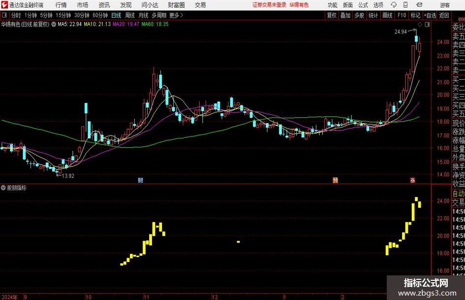Open the 版面 menu

tap(347, 5)
